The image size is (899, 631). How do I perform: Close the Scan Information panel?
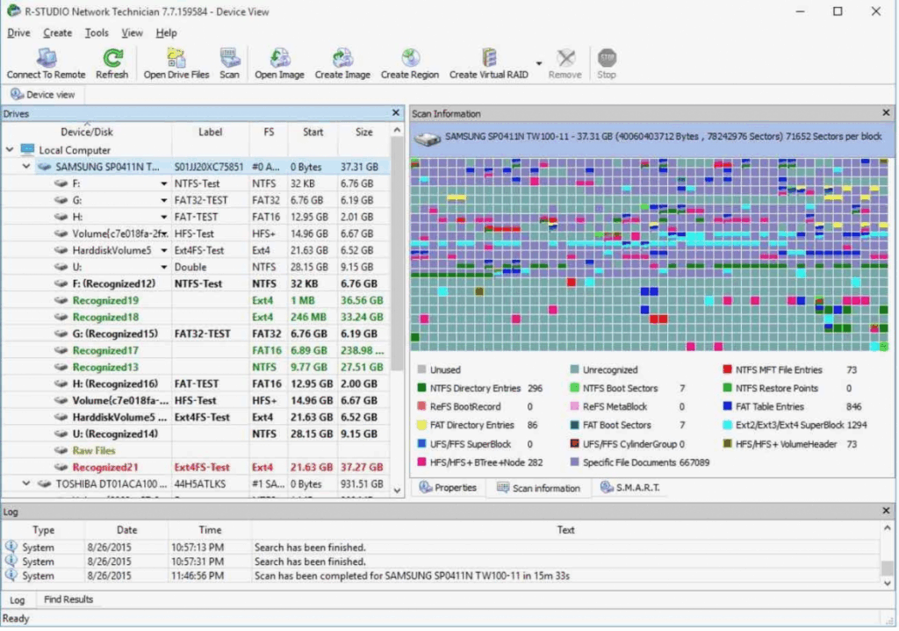click(886, 113)
